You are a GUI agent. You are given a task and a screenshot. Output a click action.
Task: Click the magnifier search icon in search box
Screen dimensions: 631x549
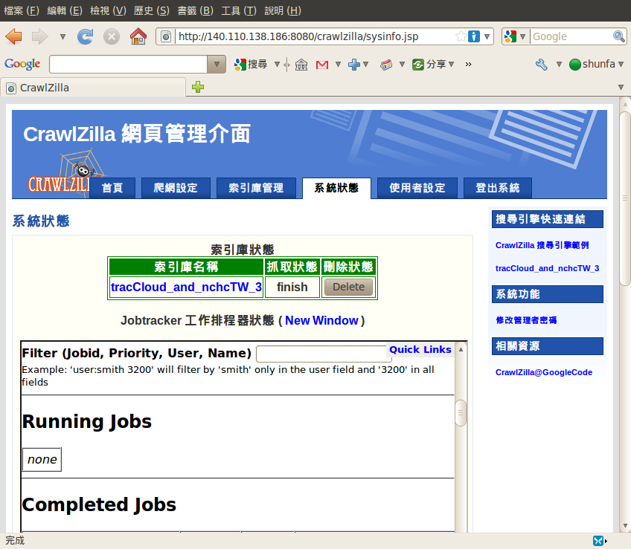(619, 36)
